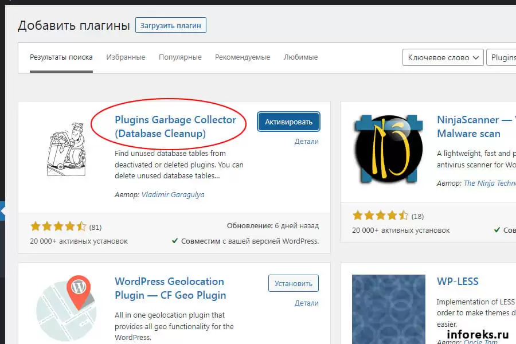The image size is (516, 344).
Task: Open the Ключевое слово search type dropdown
Action: click(443, 57)
